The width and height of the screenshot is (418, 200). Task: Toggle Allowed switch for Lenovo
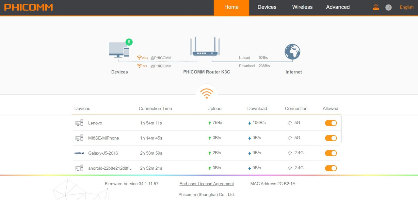coord(331,123)
